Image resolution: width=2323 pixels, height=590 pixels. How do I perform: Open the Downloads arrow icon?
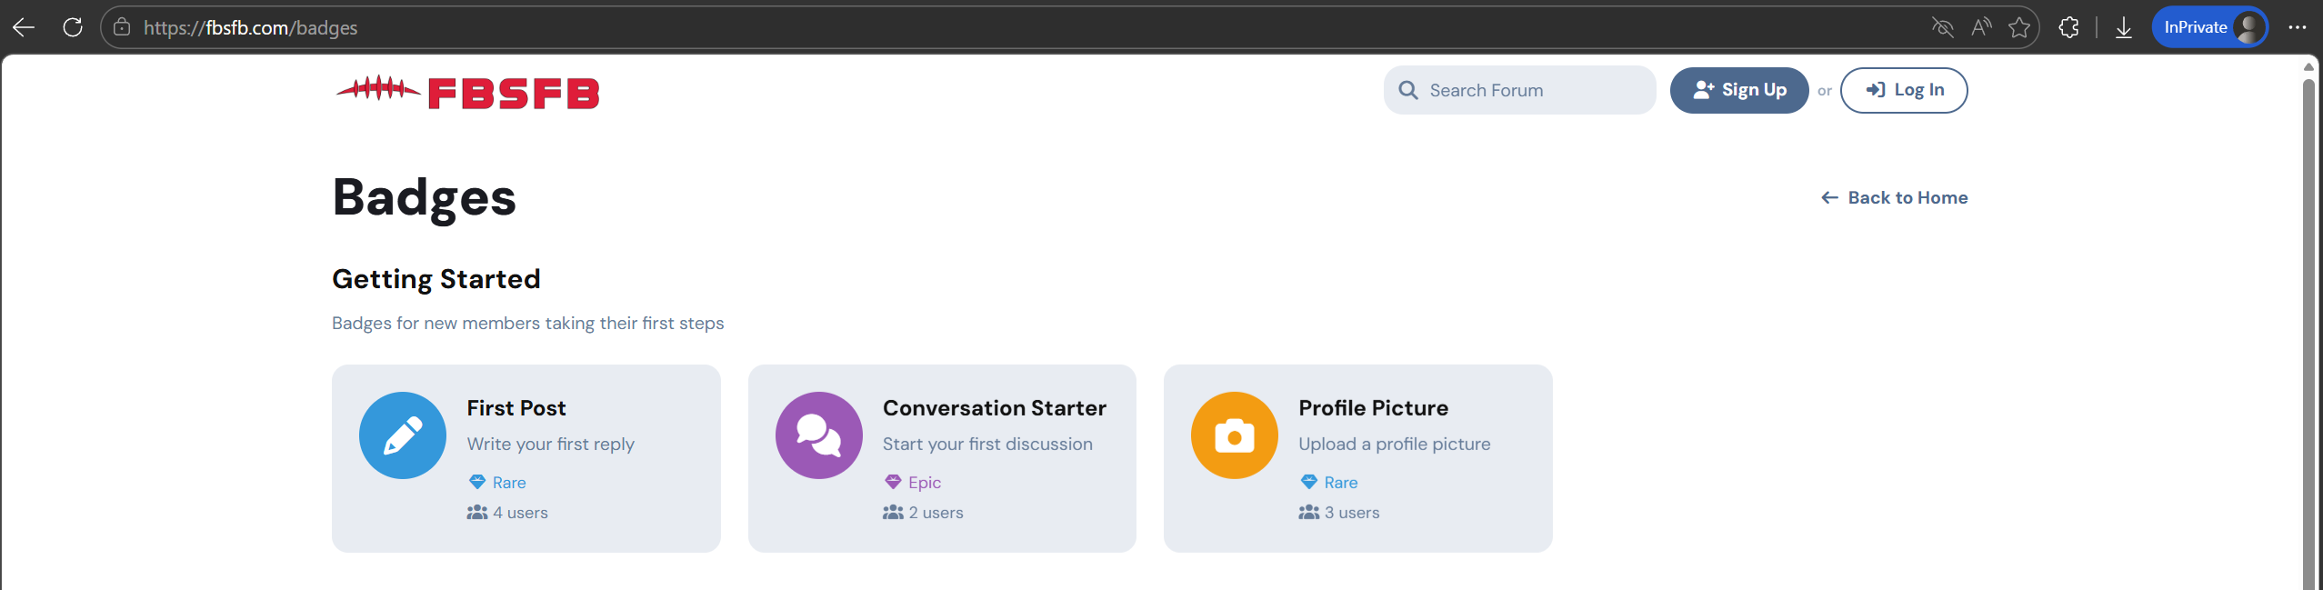click(x=2124, y=27)
